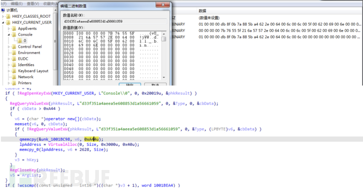Click the (数值未设置) data cell
This screenshot has height=191, width=363.
(209, 18)
